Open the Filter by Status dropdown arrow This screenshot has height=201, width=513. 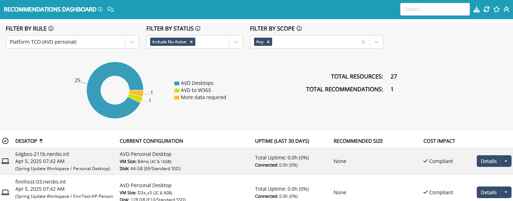pyautogui.click(x=236, y=42)
